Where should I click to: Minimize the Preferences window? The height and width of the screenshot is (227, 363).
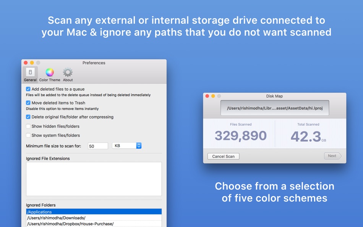tap(32, 63)
